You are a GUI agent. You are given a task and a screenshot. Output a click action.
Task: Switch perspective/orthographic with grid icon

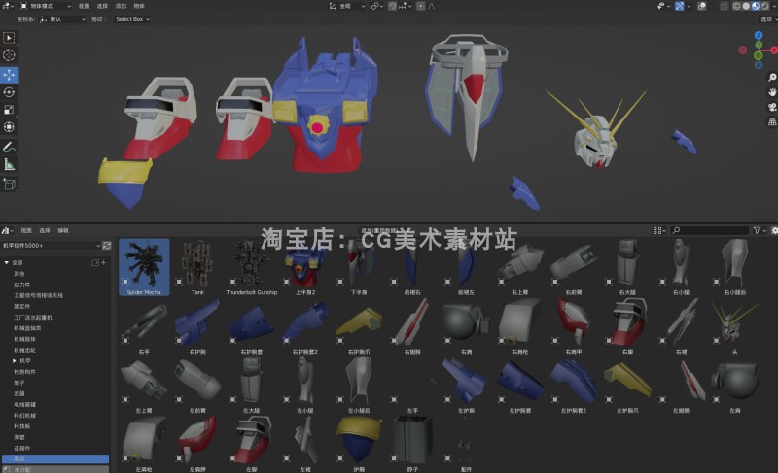point(772,121)
